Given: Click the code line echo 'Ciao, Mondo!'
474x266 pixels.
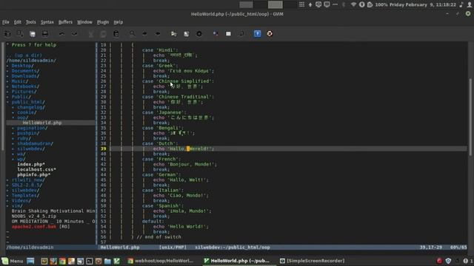Looking at the screenshot, I should pyautogui.click(x=181, y=195).
